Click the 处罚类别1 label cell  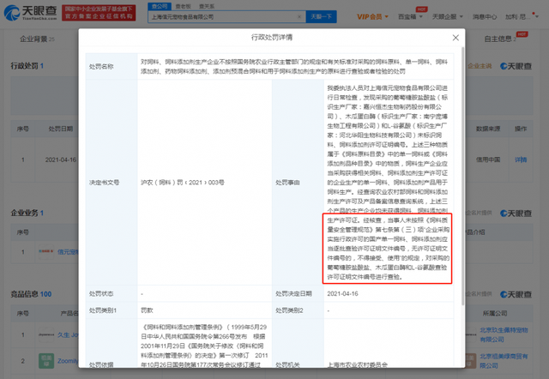112,310
